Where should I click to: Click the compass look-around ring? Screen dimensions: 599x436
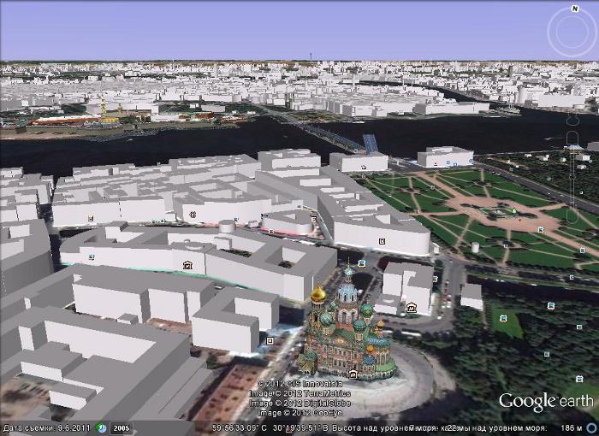point(572,32)
